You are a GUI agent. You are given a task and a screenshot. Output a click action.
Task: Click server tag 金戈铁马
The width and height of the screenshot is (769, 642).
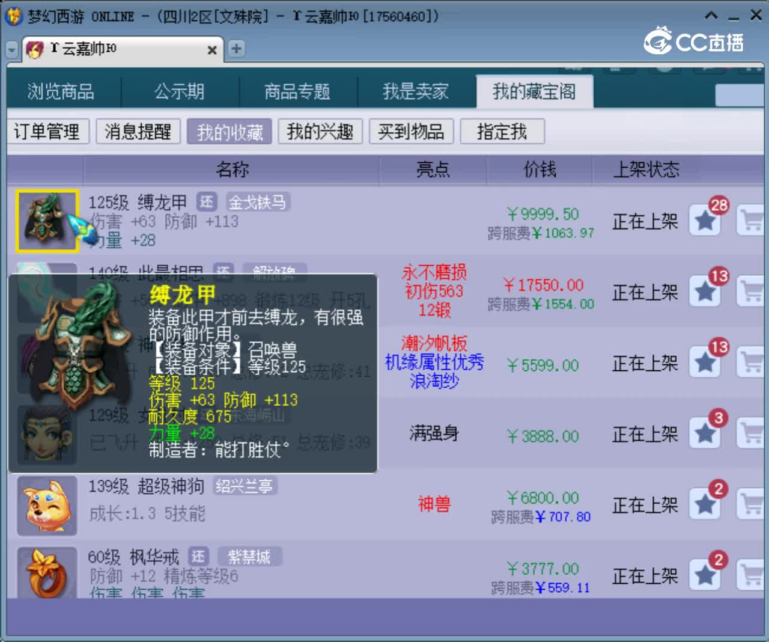[258, 202]
